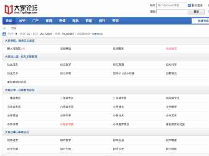Screen dimensions: 209x156
Task: Open the red link beside 论坛服务
Action: pos(171,49)
